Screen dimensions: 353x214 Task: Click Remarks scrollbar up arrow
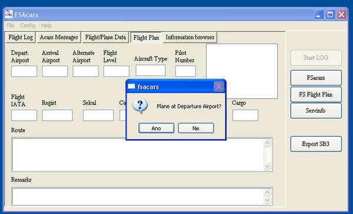(x=267, y=192)
